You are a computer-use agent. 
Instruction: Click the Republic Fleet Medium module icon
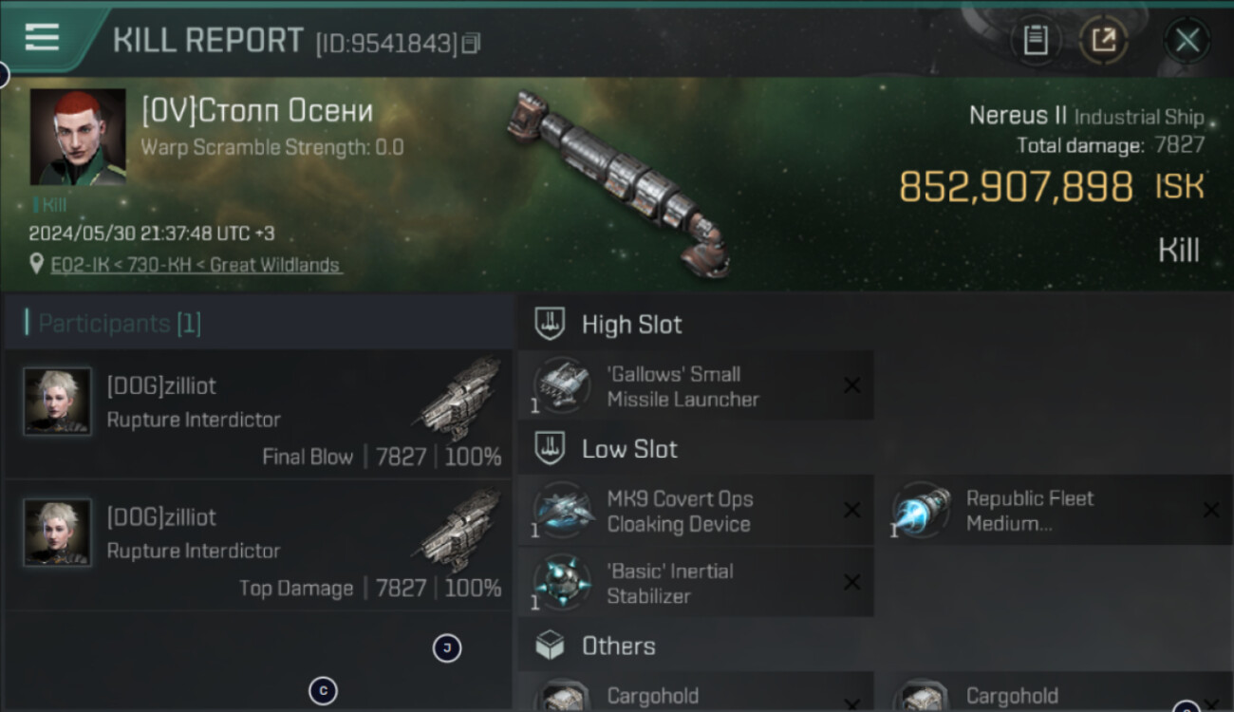coord(922,511)
